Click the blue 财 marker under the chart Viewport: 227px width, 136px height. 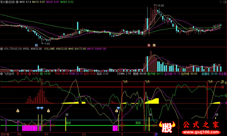[36, 45]
